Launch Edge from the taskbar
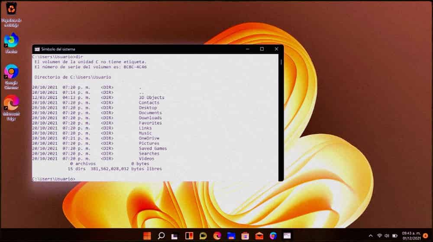Image resolution: width=433 pixels, height=242 pixels. [217, 236]
